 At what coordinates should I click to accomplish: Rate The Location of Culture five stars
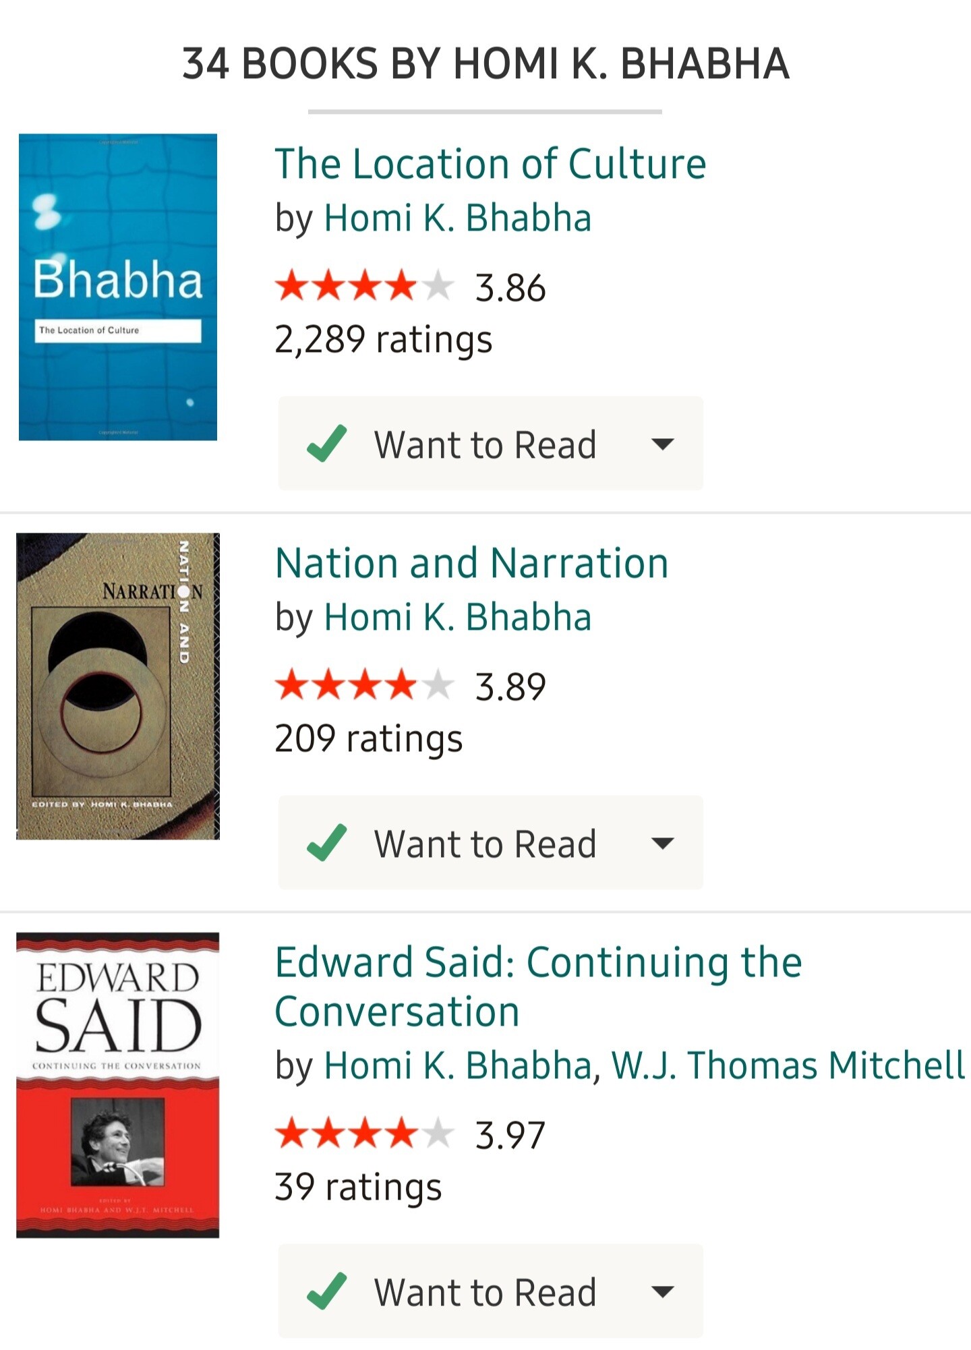tap(438, 286)
